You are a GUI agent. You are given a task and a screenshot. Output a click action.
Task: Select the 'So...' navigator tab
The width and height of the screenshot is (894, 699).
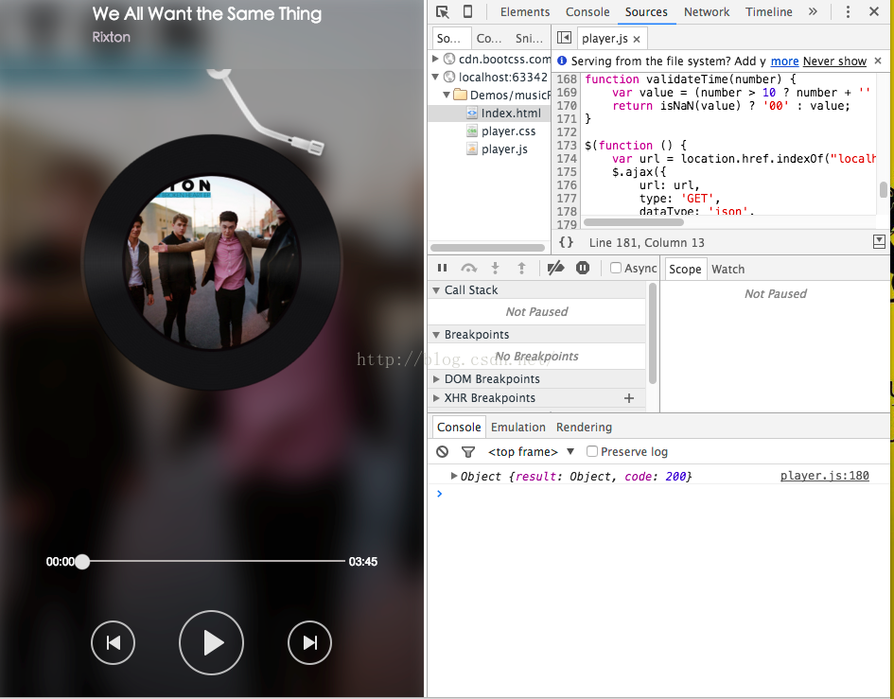pos(451,38)
